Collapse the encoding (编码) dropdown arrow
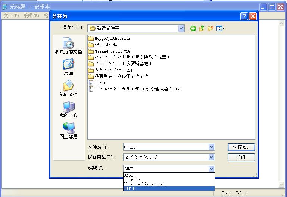287x197 pixels. point(211,169)
